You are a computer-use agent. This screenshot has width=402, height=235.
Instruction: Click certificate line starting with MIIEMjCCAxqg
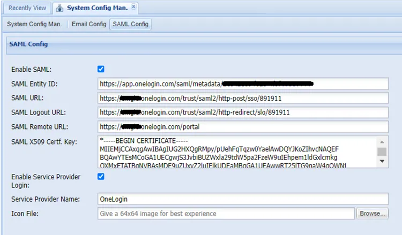pyautogui.click(x=219, y=149)
